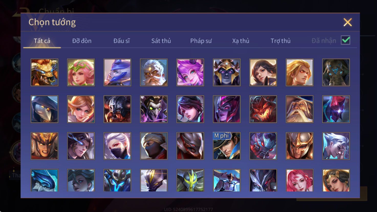The height and width of the screenshot is (212, 377).
Task: Switch to the Xạ thủ tab
Action: click(241, 41)
